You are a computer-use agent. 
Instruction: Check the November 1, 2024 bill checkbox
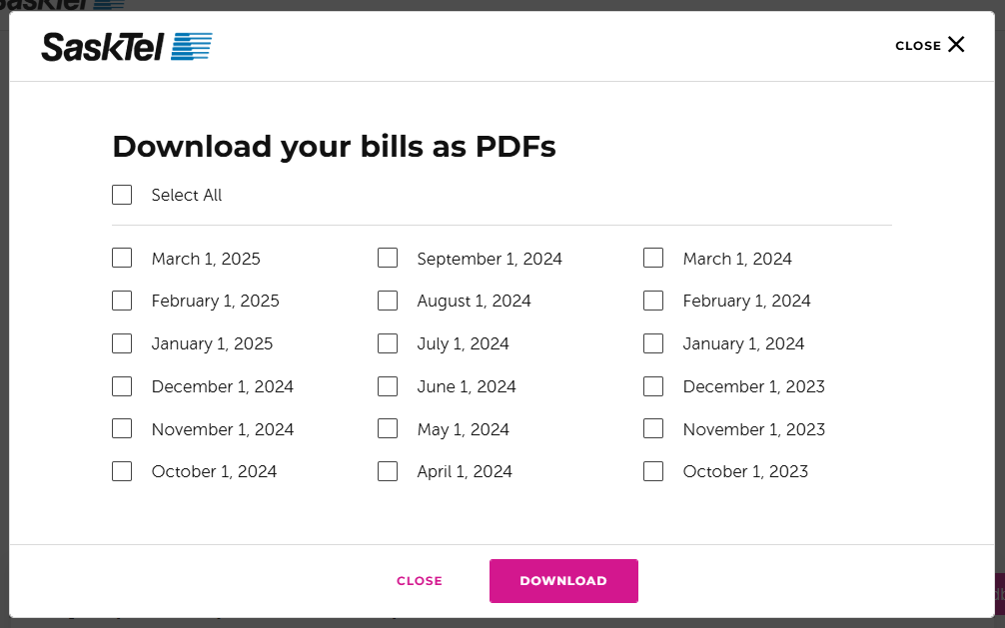[x=122, y=428]
